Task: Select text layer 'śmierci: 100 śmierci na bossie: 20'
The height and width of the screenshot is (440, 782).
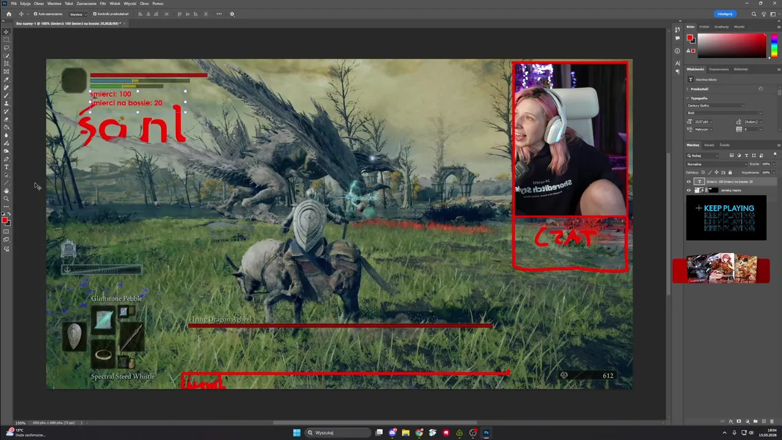Action: (x=731, y=182)
